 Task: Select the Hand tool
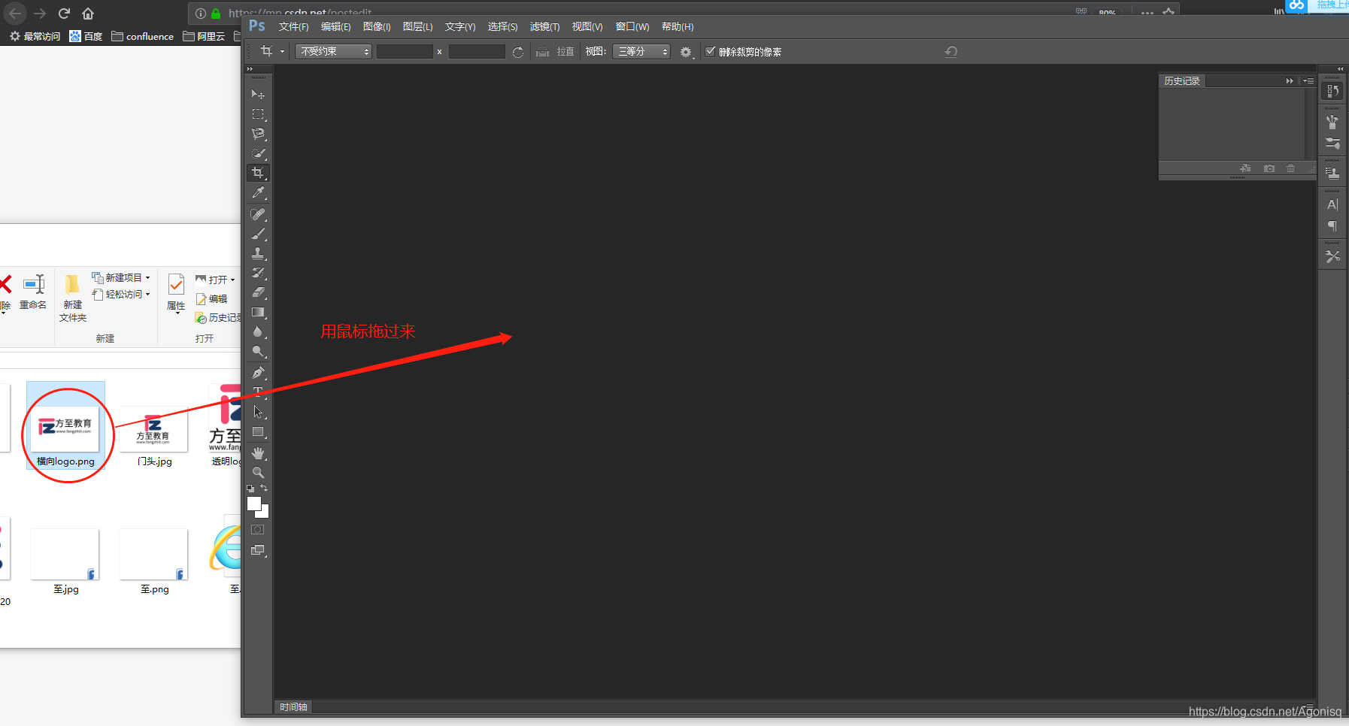click(x=258, y=453)
